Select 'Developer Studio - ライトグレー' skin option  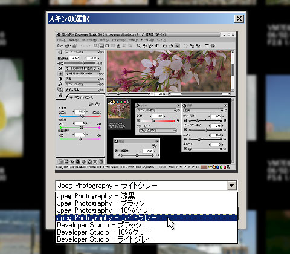(146, 239)
